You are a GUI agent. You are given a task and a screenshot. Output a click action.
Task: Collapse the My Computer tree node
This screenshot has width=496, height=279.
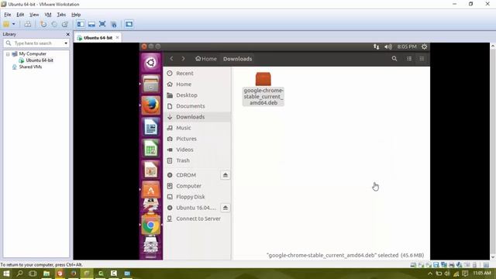pos(8,54)
